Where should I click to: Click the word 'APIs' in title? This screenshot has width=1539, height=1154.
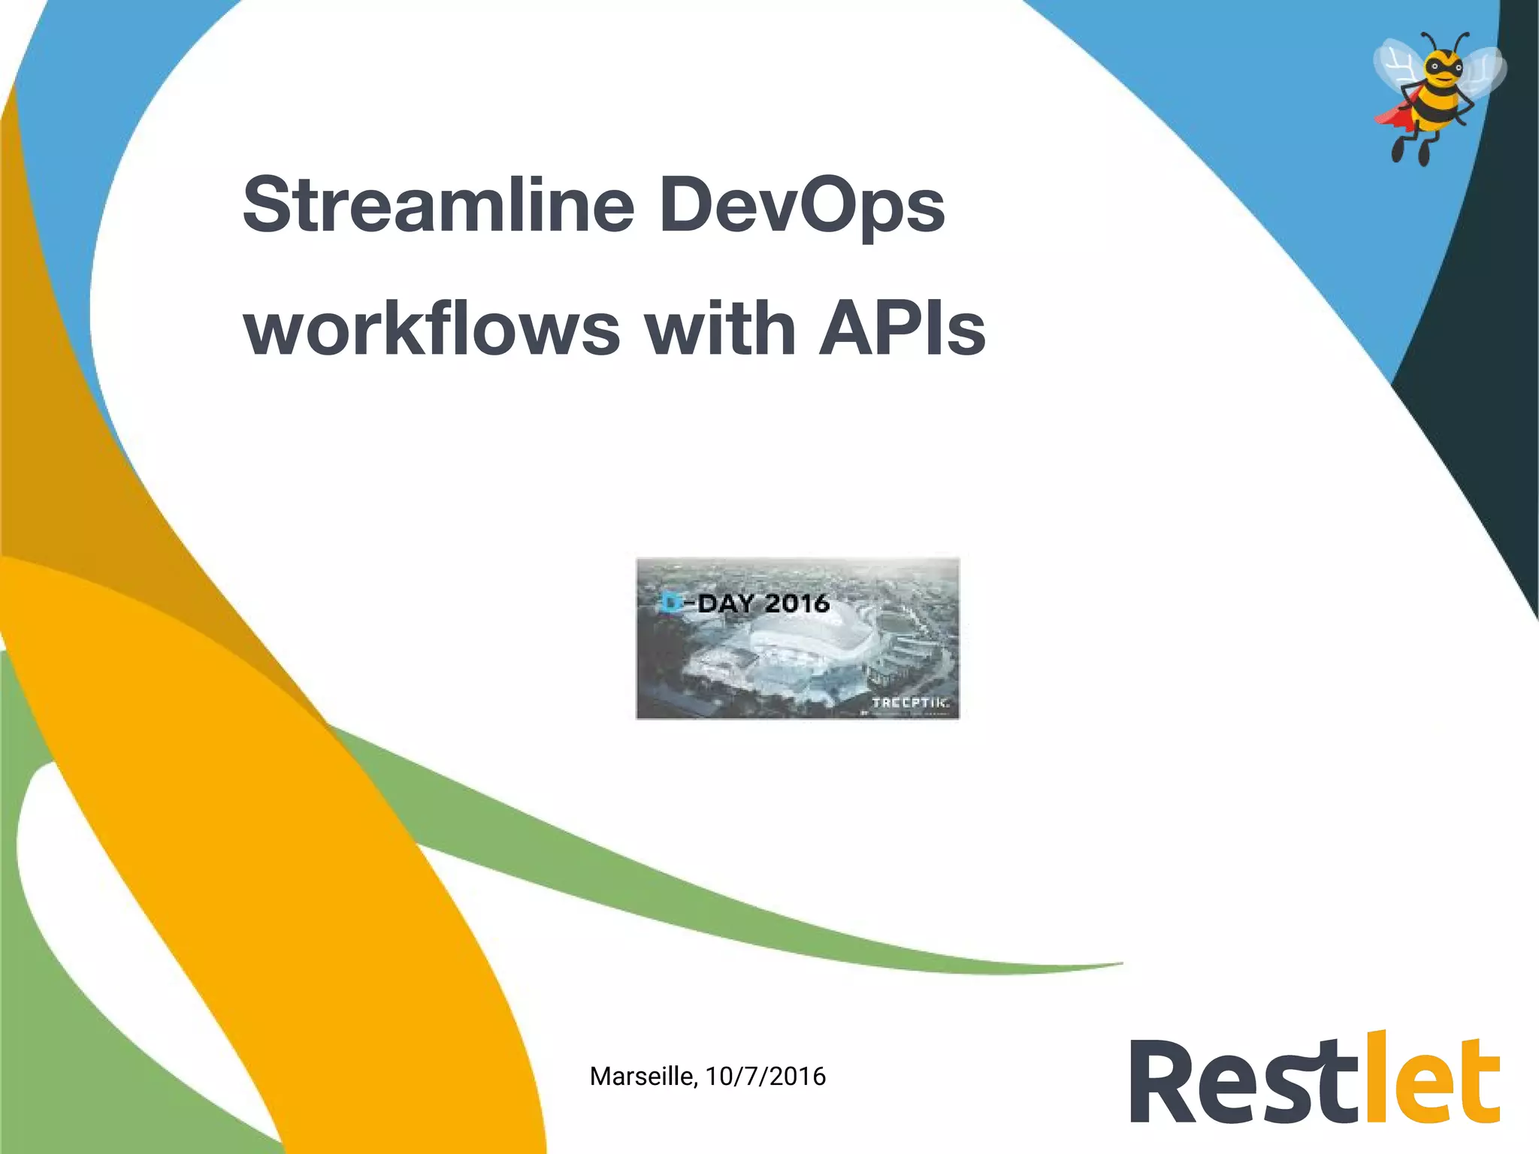(x=902, y=328)
